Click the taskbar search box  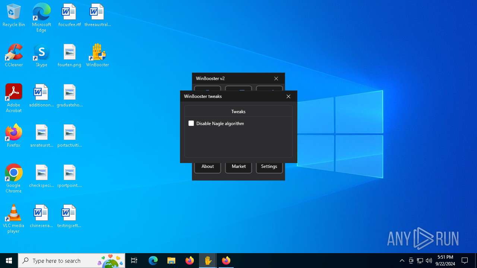[72, 261]
